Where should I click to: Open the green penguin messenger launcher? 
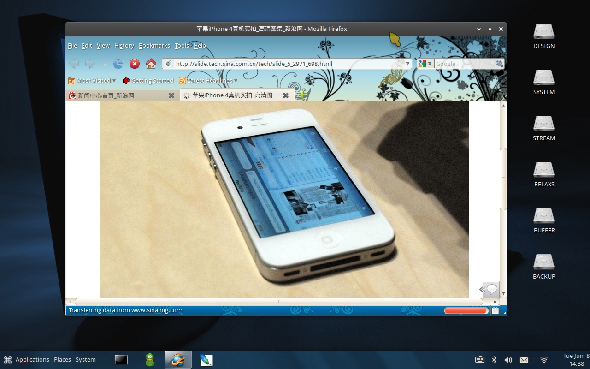tap(150, 360)
